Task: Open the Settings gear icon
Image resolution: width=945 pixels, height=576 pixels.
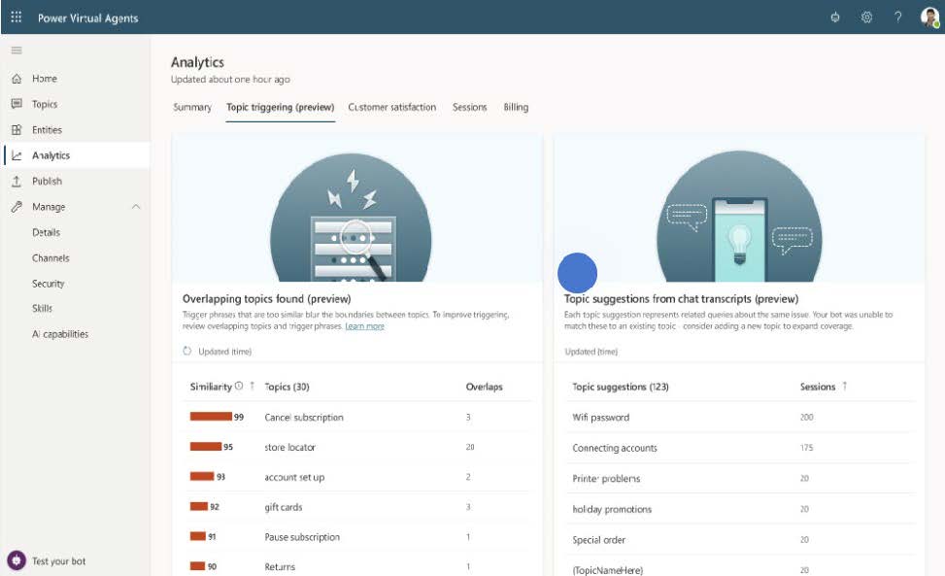Action: [x=866, y=17]
